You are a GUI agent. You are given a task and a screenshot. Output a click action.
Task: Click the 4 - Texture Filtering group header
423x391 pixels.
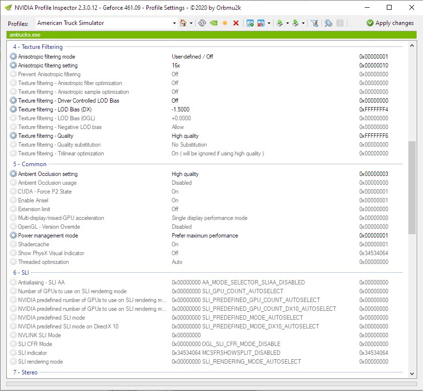click(38, 47)
